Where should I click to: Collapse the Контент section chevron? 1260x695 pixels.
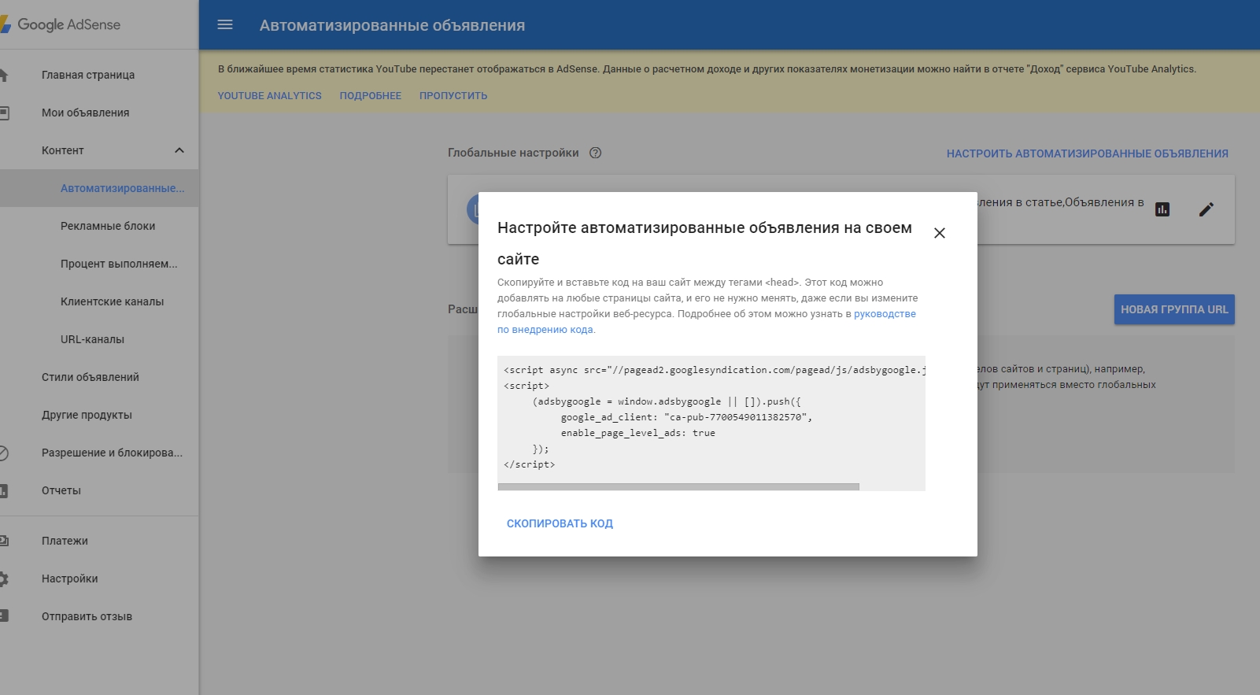[179, 150]
